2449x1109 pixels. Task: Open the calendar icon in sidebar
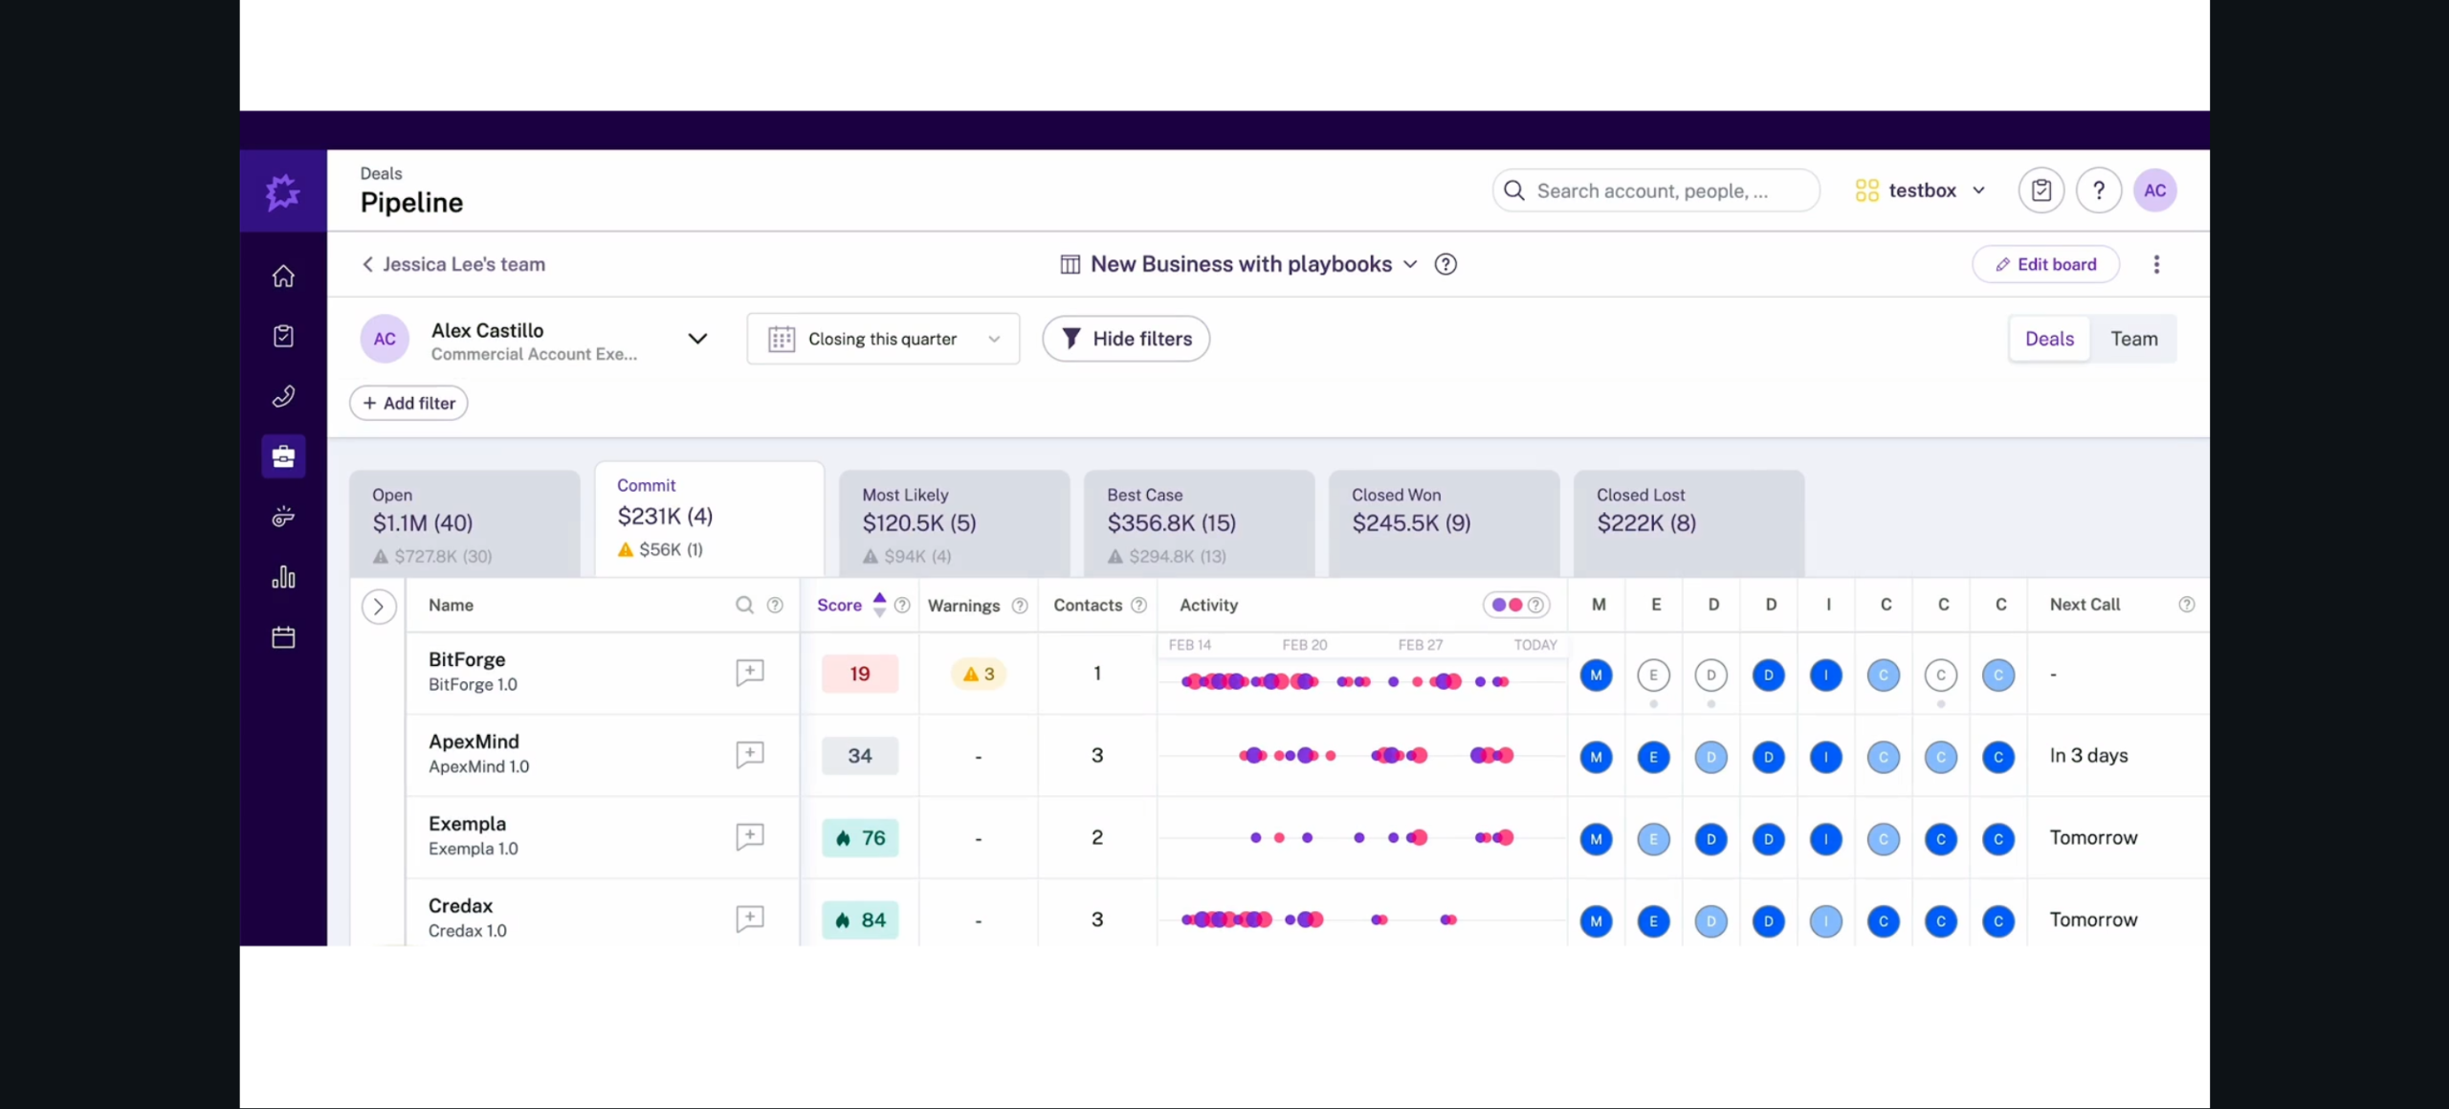(x=283, y=637)
